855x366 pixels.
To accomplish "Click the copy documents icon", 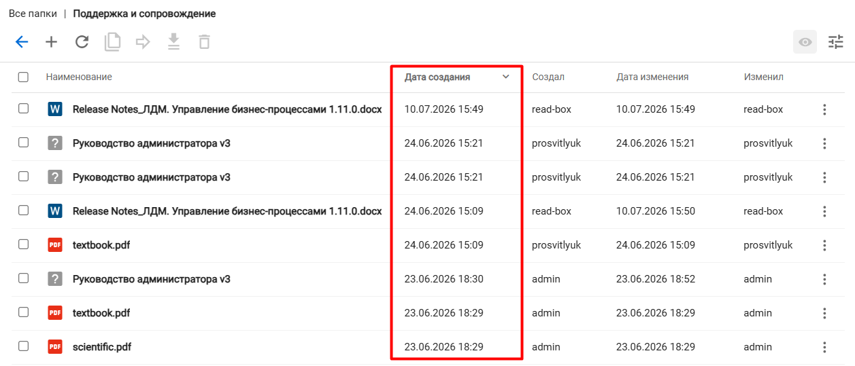I will coord(112,42).
